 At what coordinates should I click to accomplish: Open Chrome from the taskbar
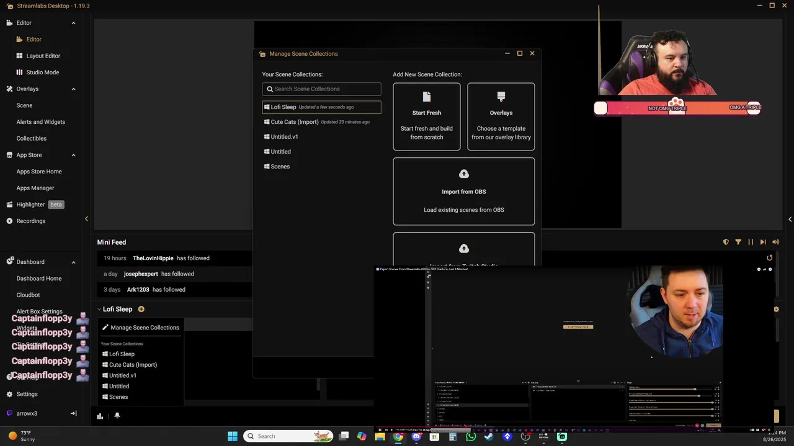398,436
